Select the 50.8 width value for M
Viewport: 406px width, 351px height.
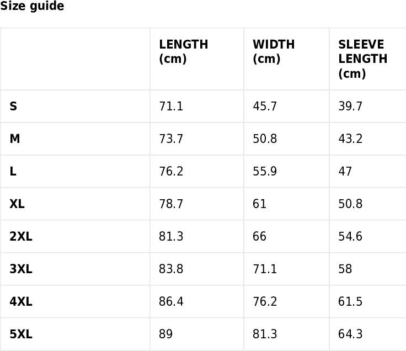tap(265, 139)
